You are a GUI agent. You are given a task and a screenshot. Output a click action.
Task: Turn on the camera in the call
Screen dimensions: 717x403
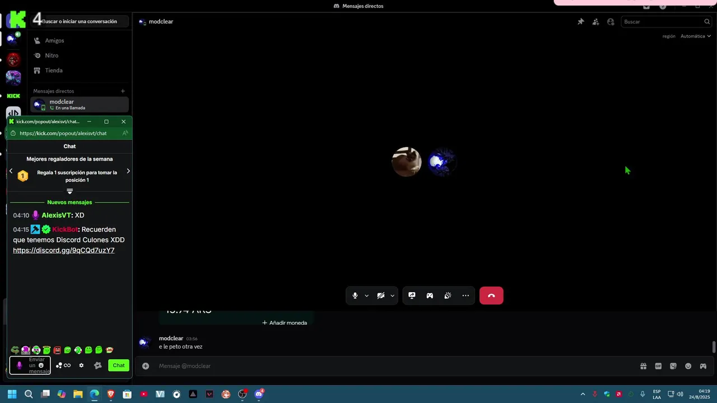381,296
